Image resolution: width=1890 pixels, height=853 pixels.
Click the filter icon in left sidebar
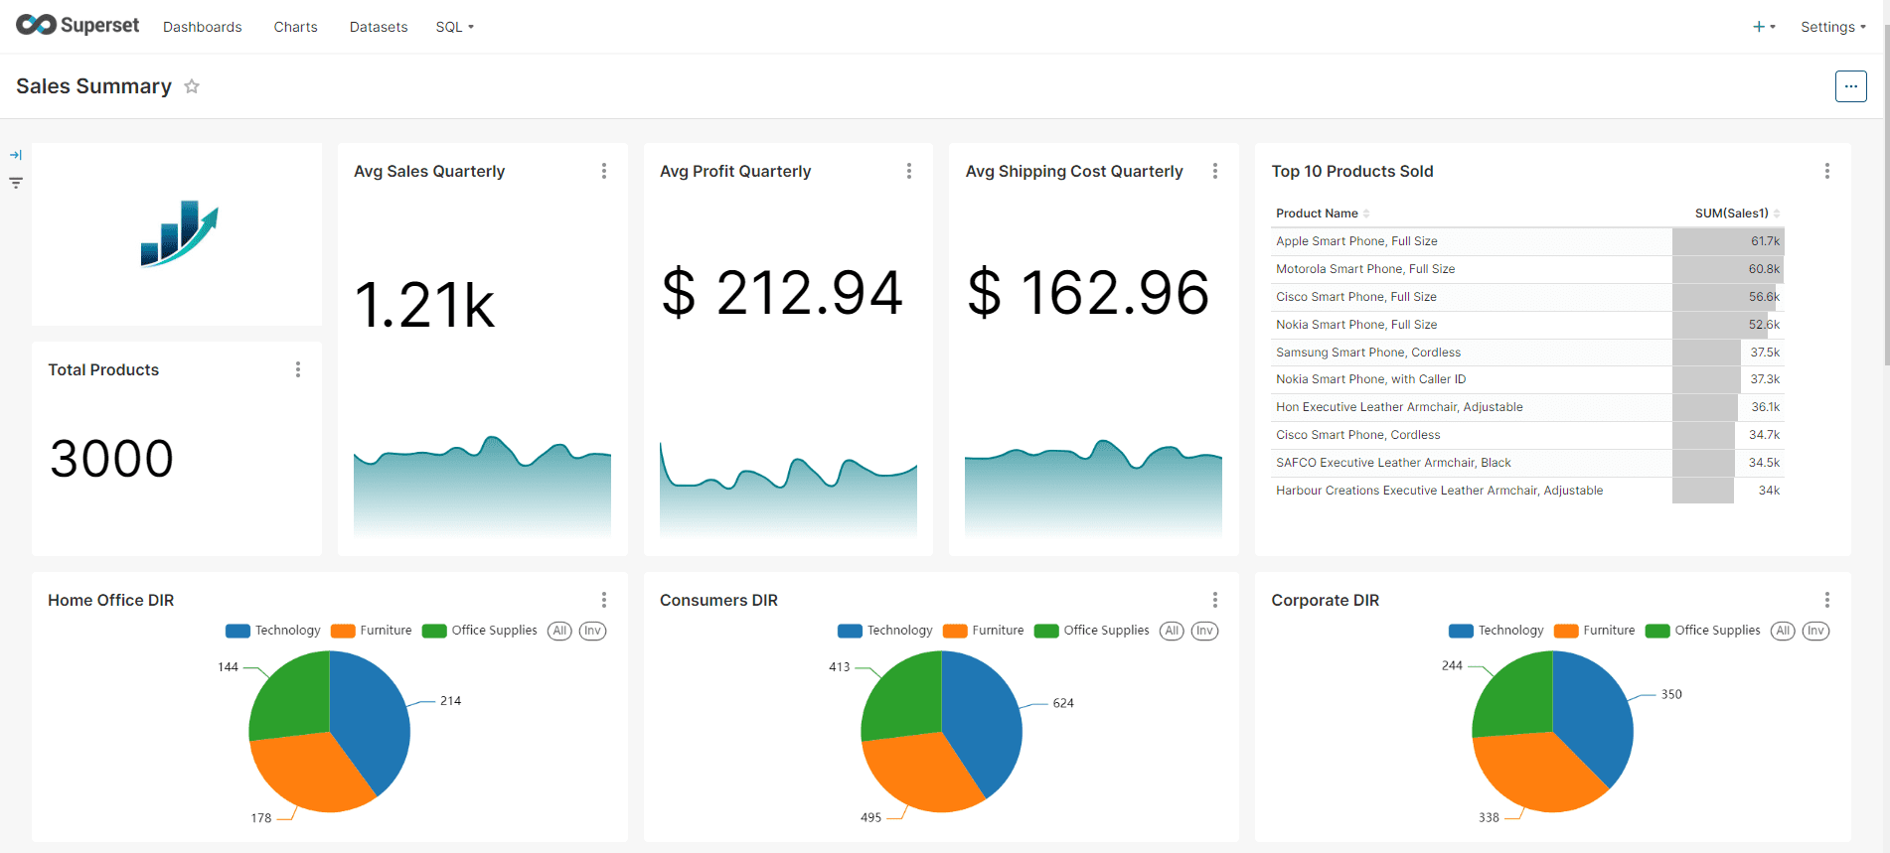(16, 183)
